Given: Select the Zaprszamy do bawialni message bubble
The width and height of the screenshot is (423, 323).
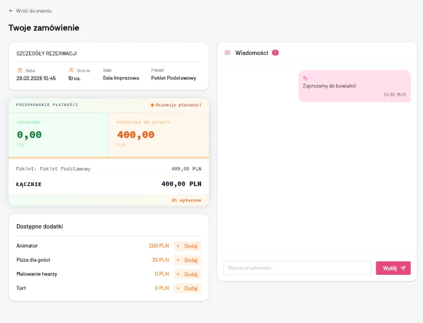Looking at the screenshot, I should [354, 86].
